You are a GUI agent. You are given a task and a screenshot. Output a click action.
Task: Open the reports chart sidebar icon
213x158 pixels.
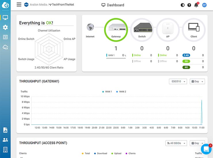(5, 130)
